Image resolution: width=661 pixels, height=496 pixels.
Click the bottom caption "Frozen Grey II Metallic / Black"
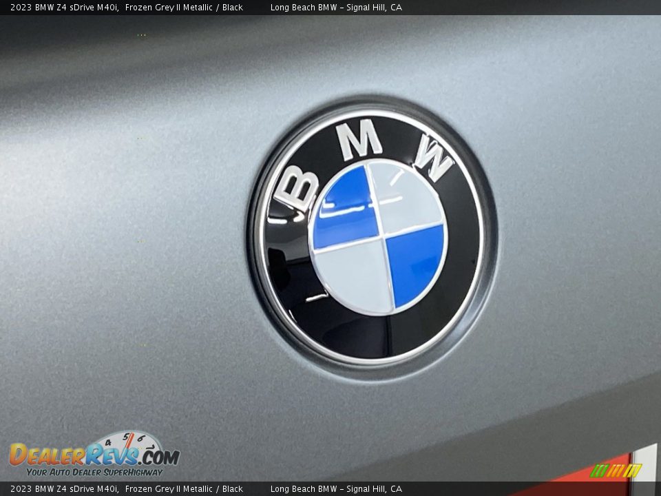point(184,489)
